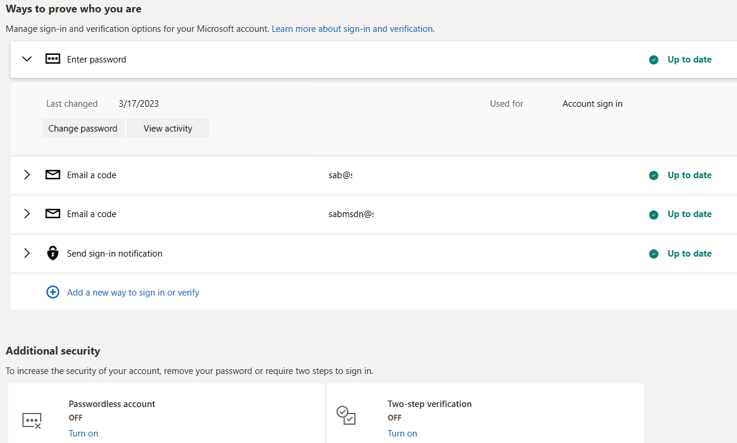Click the plus circle icon to add method
Image resolution: width=737 pixels, height=443 pixels.
tap(53, 292)
